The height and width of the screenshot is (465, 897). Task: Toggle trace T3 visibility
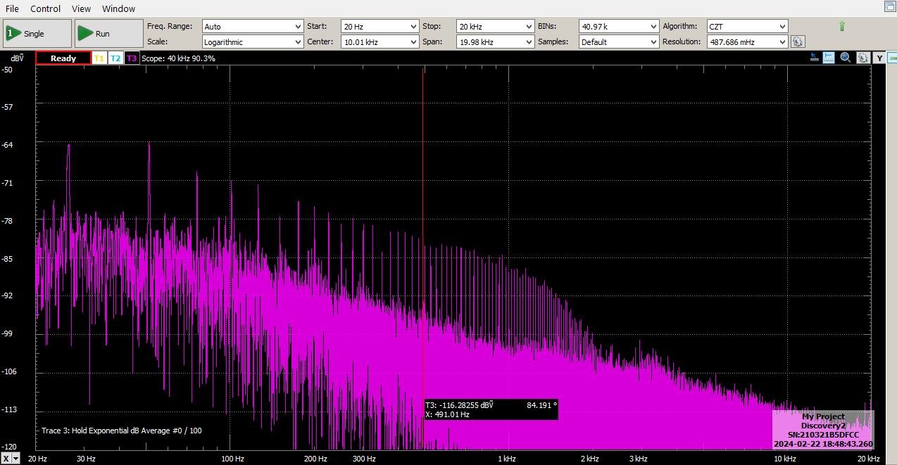(132, 58)
